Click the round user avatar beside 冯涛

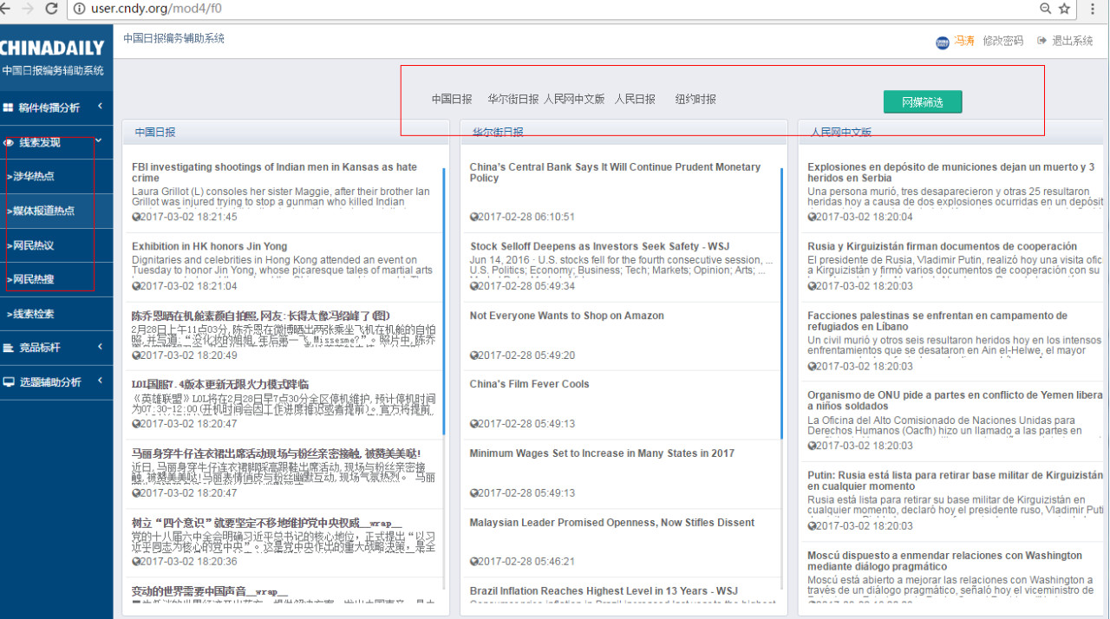coord(943,42)
